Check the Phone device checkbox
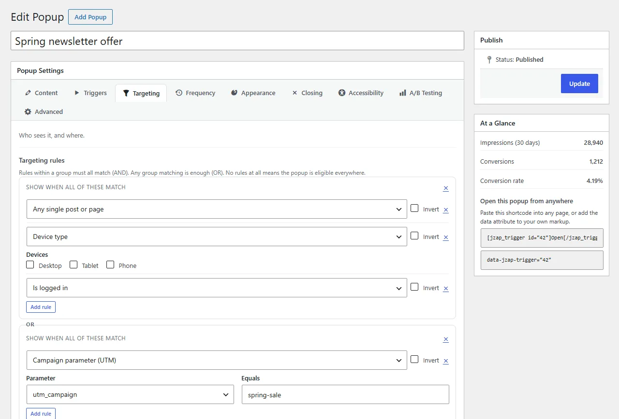The image size is (619, 419). point(110,265)
